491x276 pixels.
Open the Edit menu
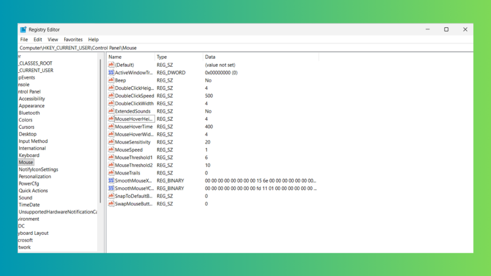(x=37, y=39)
